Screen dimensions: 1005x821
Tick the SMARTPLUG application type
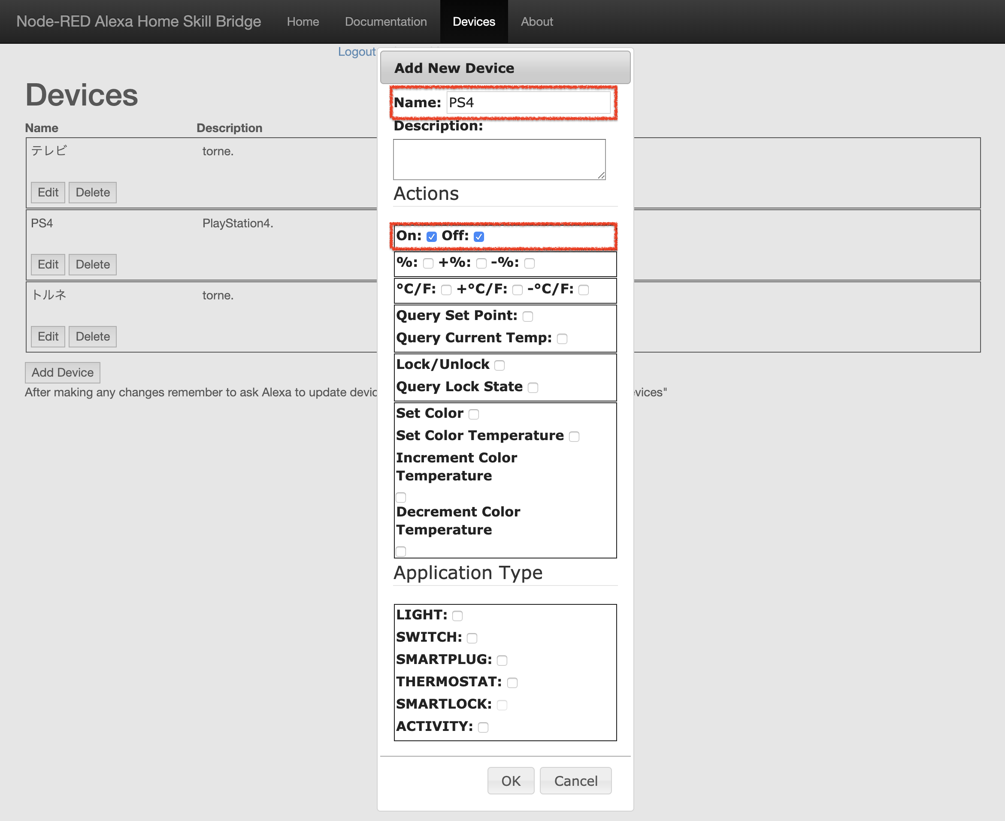(502, 660)
